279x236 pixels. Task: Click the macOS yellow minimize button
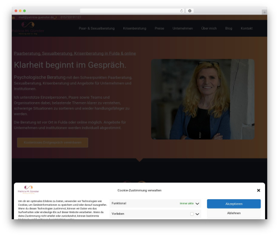pyautogui.click(x=20, y=11)
